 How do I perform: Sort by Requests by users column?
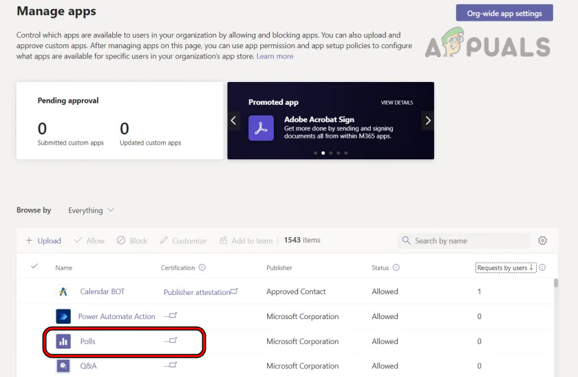(x=505, y=267)
